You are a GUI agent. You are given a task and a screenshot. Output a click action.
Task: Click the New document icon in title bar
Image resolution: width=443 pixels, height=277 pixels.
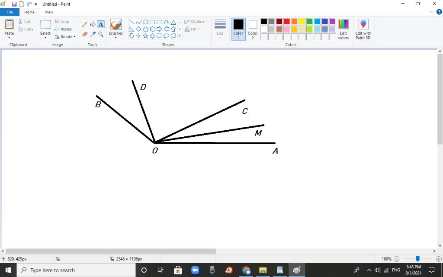(22, 4)
